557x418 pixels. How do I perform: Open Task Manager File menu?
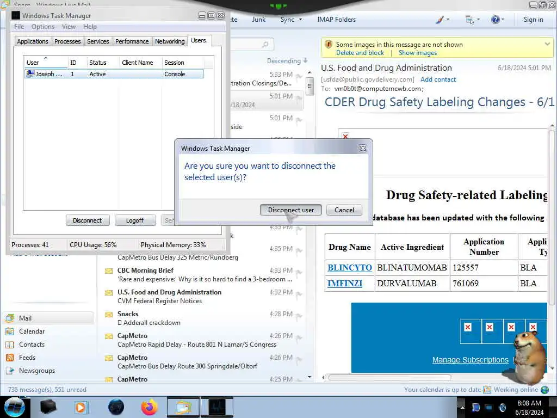[x=19, y=27]
